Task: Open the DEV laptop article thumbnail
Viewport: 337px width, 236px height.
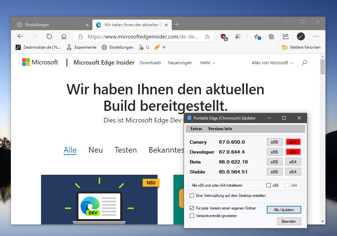Action: [x=99, y=200]
